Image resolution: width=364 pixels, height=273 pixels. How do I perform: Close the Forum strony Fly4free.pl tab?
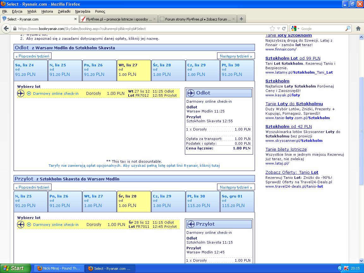tap(233, 19)
